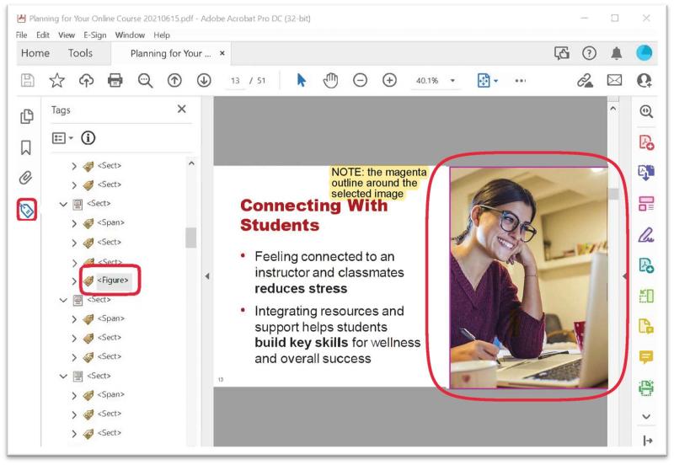Open the Create PDF tool in right pane
674x465 pixels.
646,142
